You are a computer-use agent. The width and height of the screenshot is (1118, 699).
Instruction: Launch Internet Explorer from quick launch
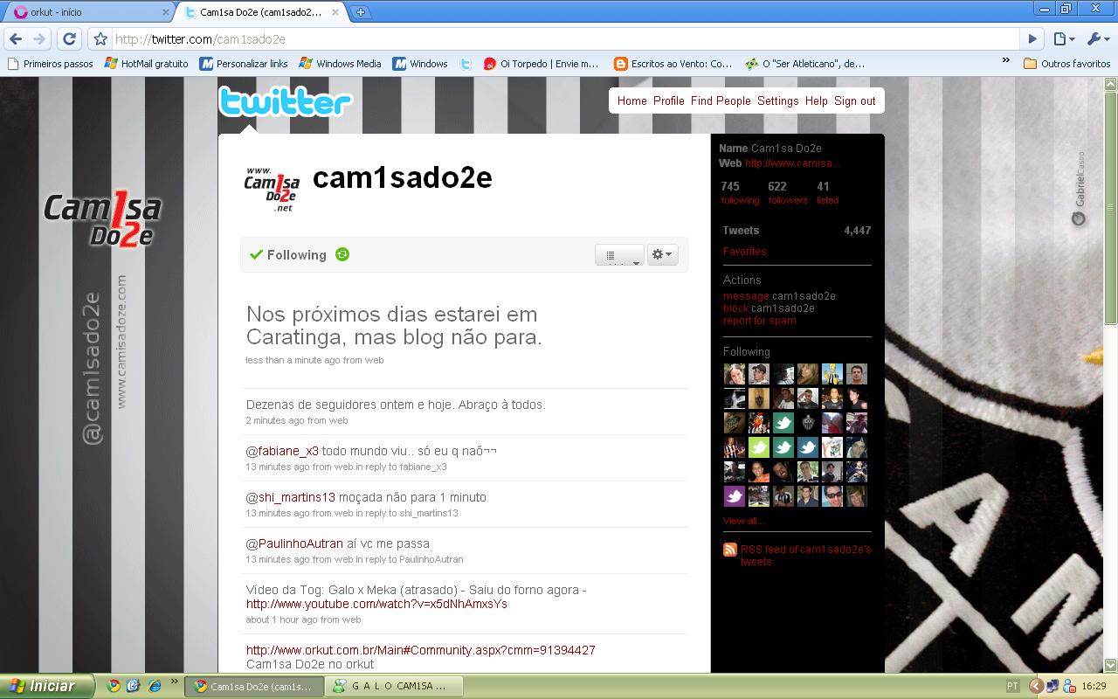click(155, 686)
